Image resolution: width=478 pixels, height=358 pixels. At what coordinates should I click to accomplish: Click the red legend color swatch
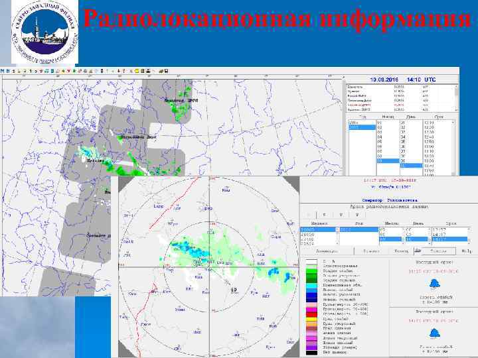point(311,314)
